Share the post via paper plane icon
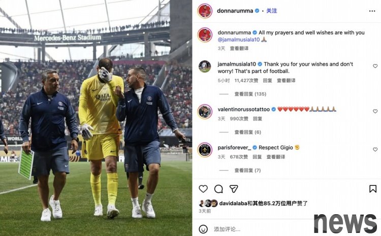Image resolution: width=381 pixels, height=236 pixels. [234, 189]
